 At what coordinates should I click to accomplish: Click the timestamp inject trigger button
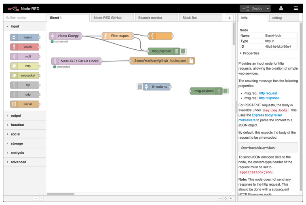click(x=140, y=87)
